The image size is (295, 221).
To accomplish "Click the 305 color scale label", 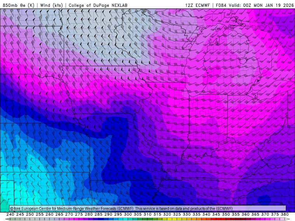I will click(138, 214).
